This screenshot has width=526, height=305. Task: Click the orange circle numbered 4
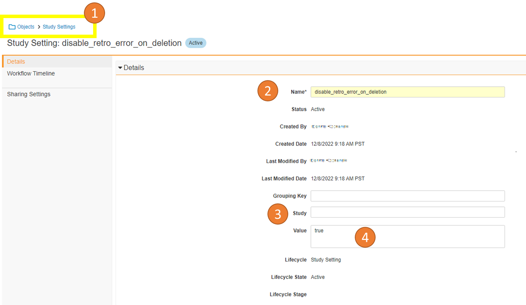tap(365, 237)
